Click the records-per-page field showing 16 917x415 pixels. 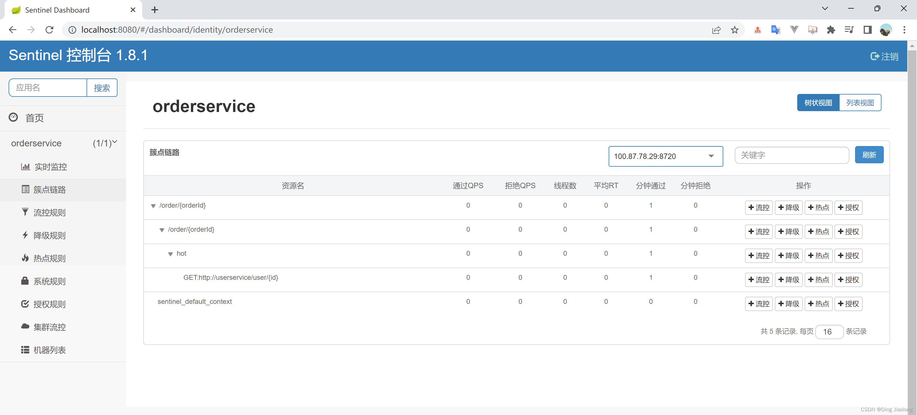pos(829,332)
